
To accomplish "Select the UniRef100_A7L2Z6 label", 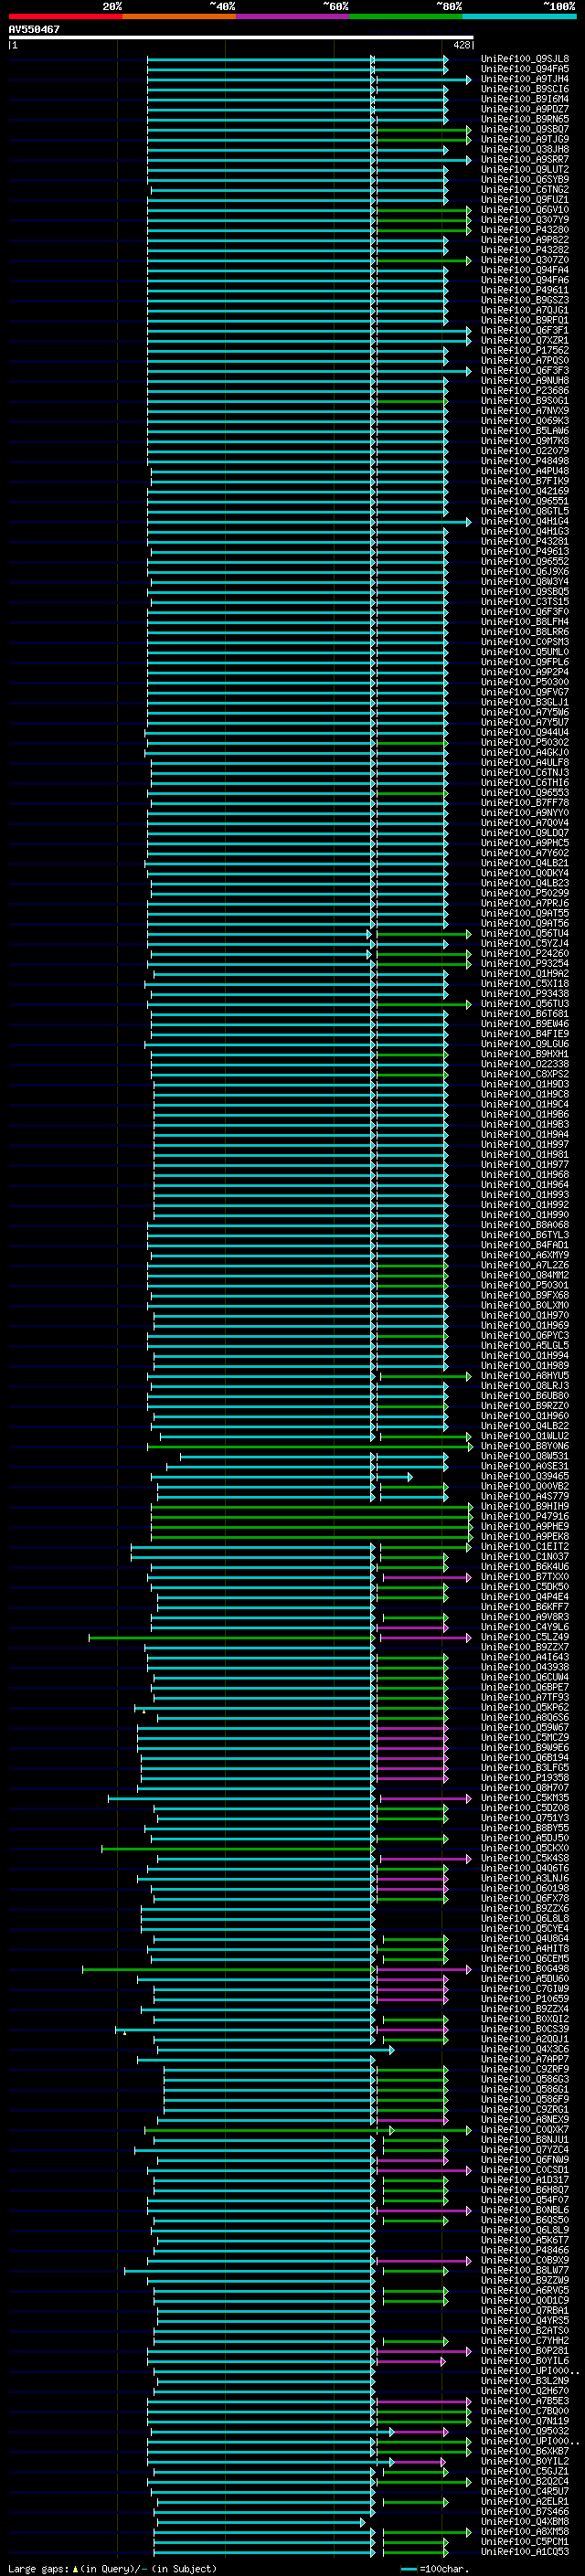I will (x=525, y=1265).
